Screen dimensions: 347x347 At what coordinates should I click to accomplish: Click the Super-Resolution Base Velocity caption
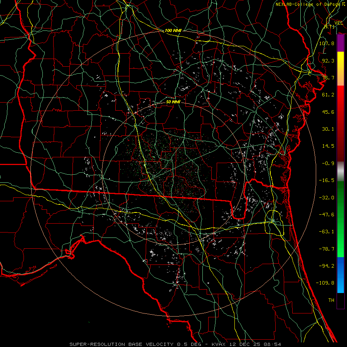(x=175, y=344)
